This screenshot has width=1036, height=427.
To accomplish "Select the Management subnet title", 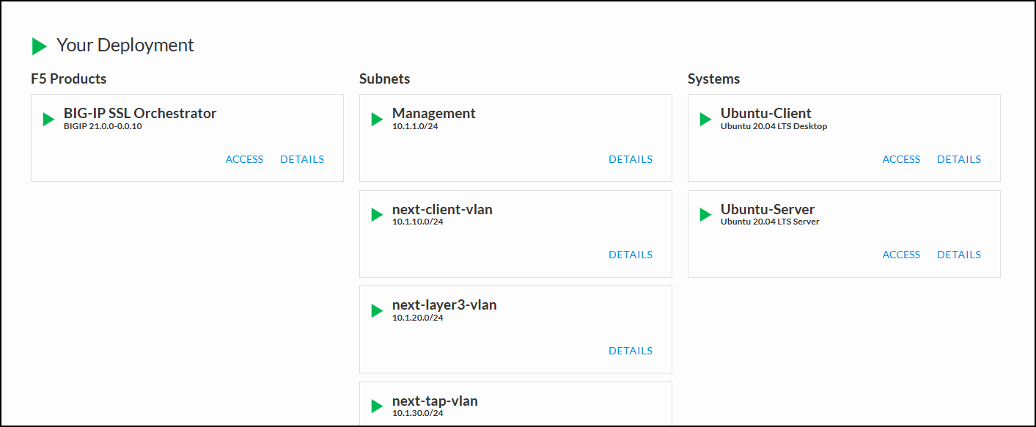I will pos(434,113).
